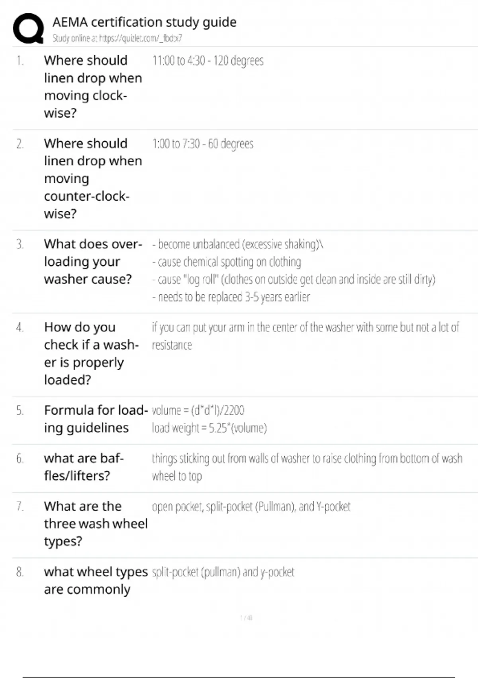478x678 pixels.
Task: Select the properly loaded washer question
Action: [x=91, y=353]
